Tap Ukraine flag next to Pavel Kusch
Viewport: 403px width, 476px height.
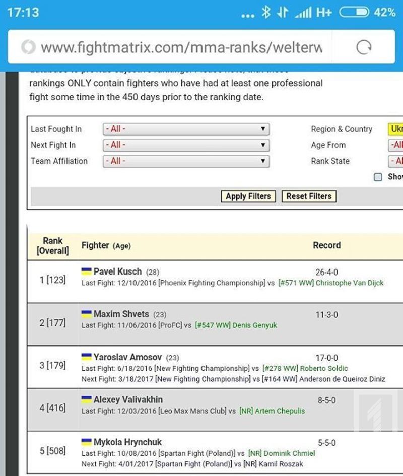(86, 271)
